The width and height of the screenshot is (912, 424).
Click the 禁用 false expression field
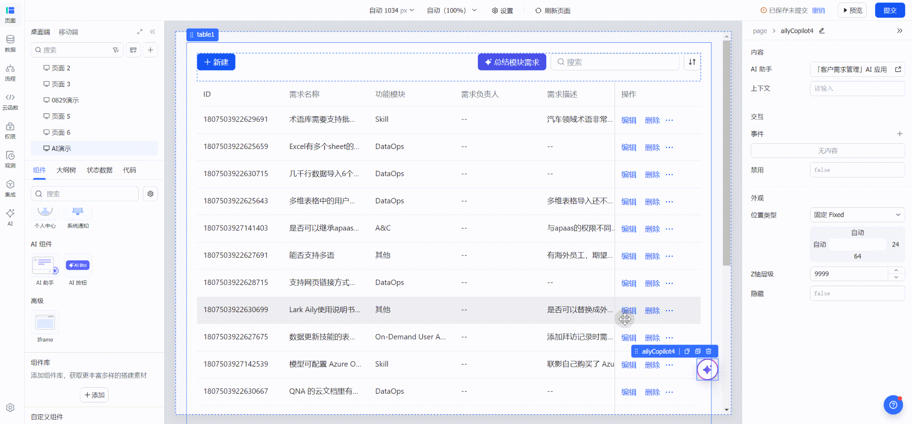click(x=857, y=170)
